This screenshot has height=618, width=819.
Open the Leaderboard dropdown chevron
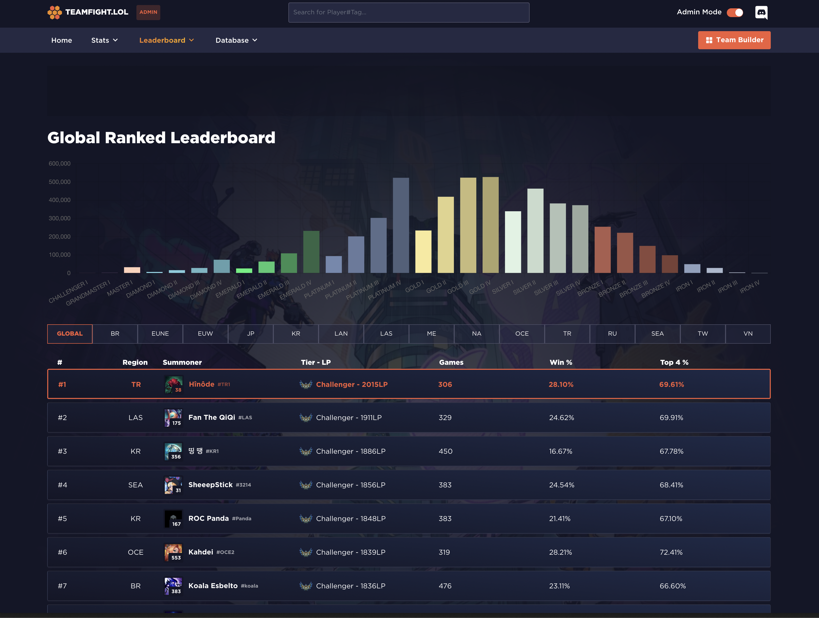coord(191,40)
